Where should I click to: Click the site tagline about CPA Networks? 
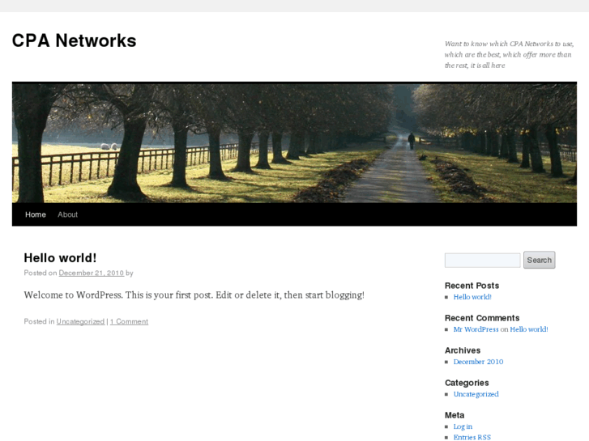509,54
